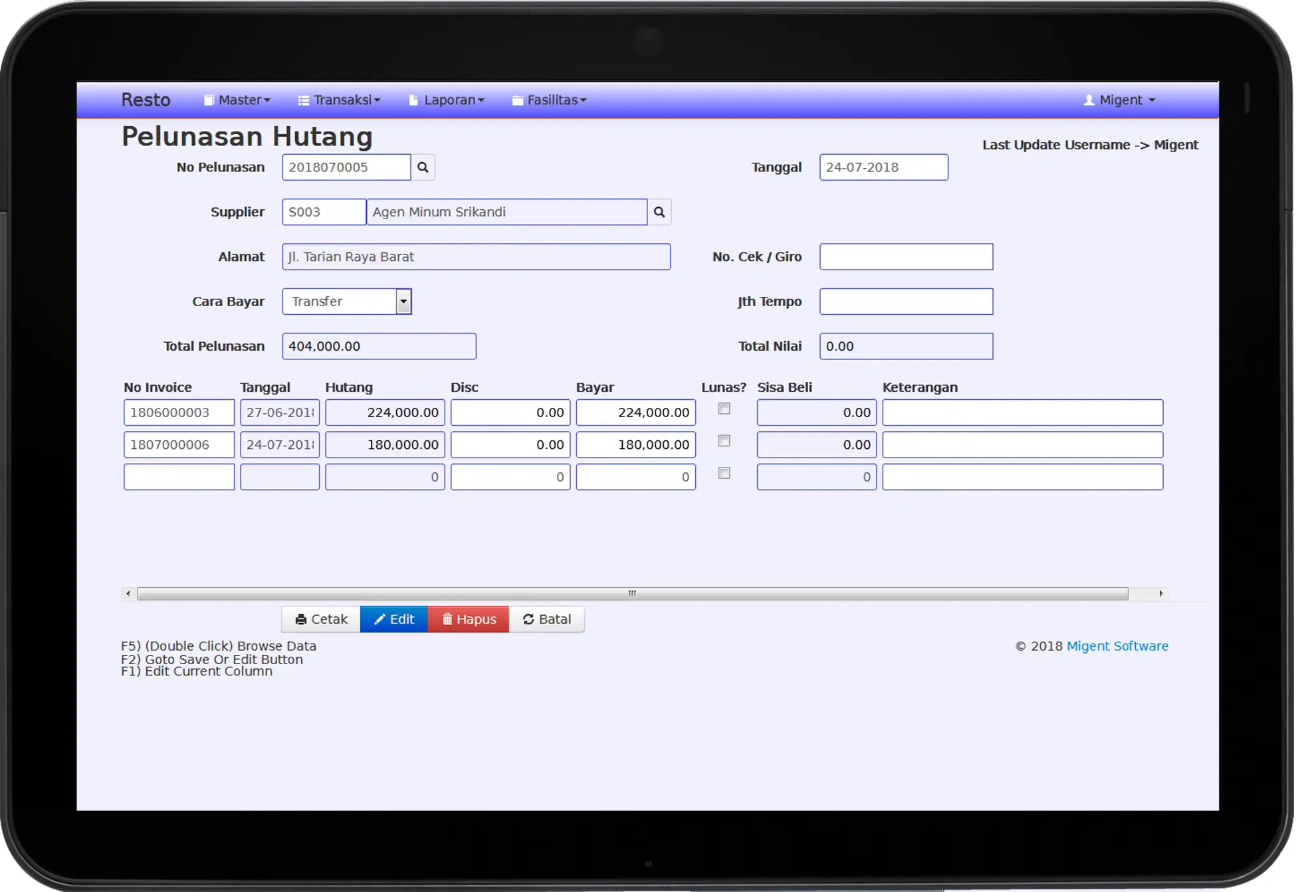
Task: Click the red Hapus button
Action: (x=469, y=619)
